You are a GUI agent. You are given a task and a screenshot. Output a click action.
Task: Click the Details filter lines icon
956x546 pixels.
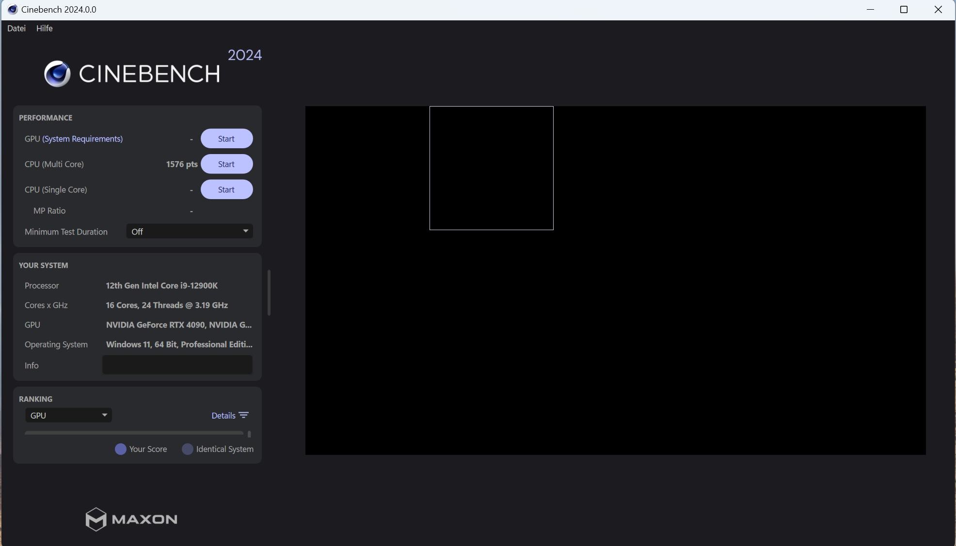[x=244, y=415]
